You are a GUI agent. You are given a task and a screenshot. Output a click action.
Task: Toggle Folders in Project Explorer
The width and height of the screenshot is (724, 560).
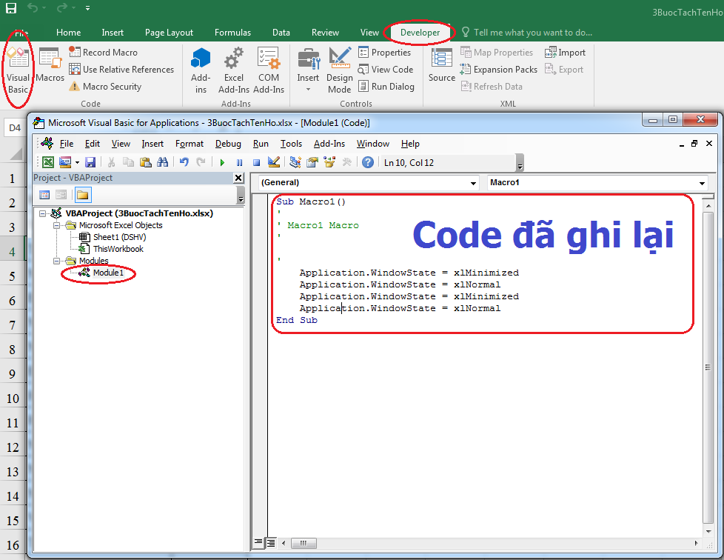83,193
